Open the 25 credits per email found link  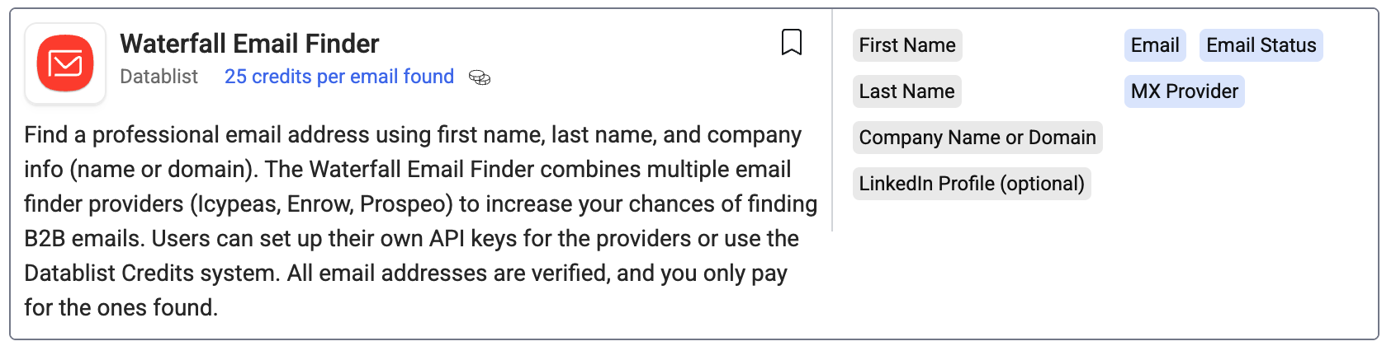click(x=339, y=77)
